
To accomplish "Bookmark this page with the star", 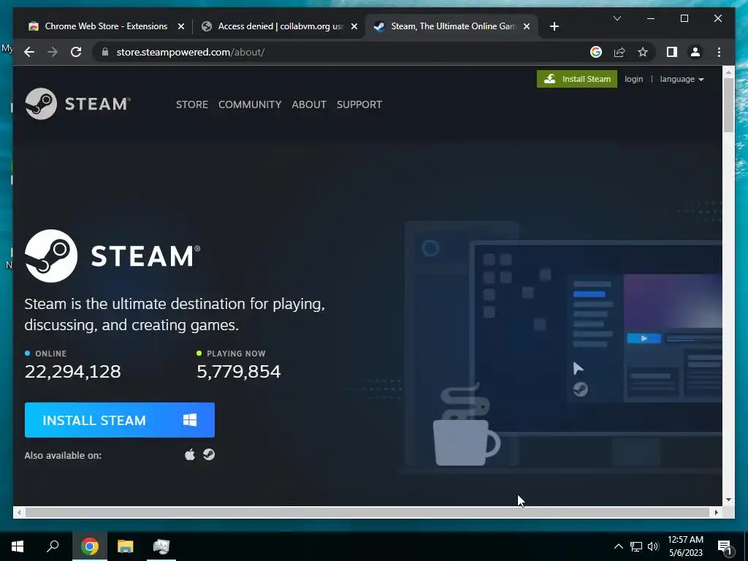I will (x=643, y=52).
